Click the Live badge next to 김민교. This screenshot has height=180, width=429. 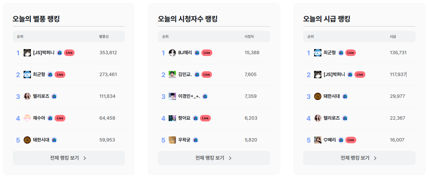point(207,75)
